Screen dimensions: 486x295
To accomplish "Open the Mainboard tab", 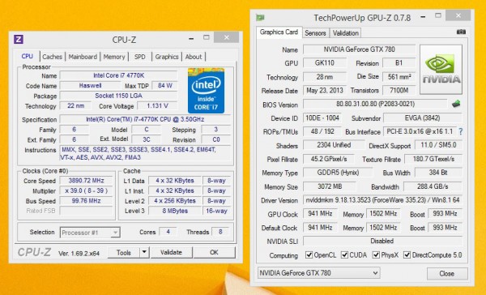I will [83, 57].
